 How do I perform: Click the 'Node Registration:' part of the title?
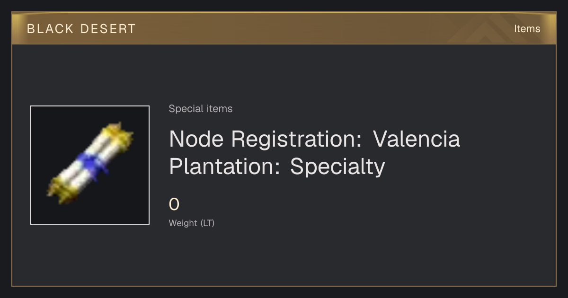point(266,139)
